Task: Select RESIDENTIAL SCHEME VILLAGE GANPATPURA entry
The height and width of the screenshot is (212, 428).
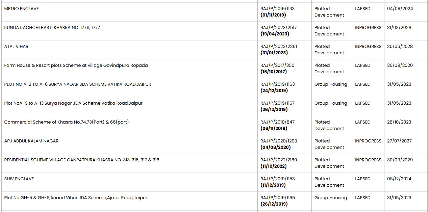Action: (82, 160)
